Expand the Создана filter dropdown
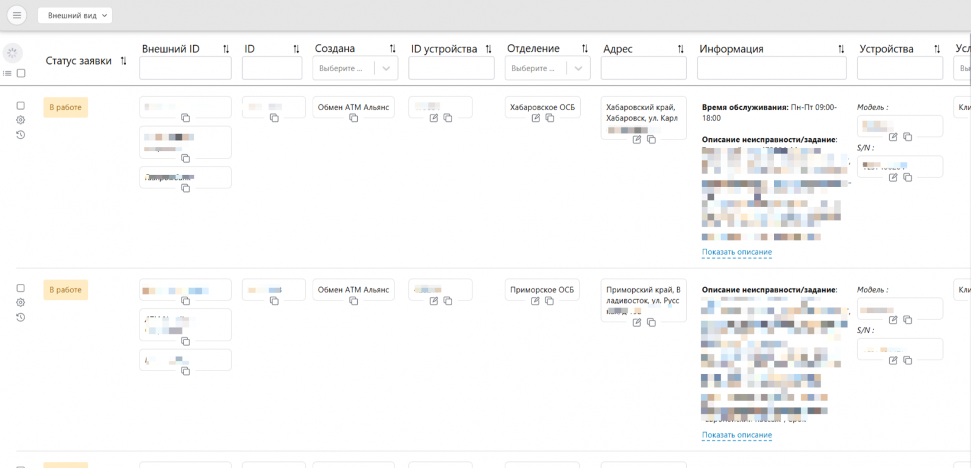971x468 pixels. (386, 68)
